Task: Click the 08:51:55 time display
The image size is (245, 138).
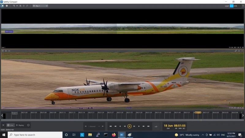Action: pyautogui.click(x=180, y=126)
